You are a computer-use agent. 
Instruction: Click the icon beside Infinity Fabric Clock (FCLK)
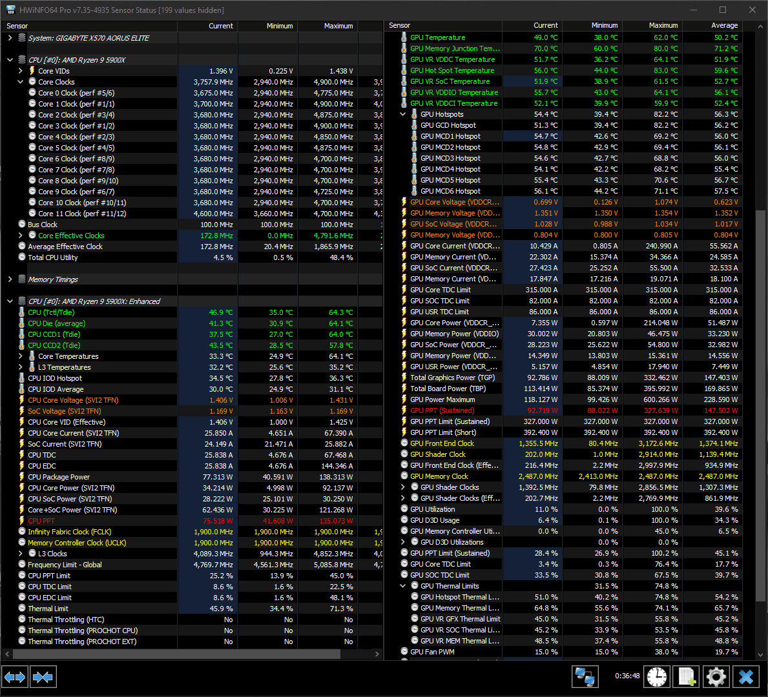tap(22, 532)
